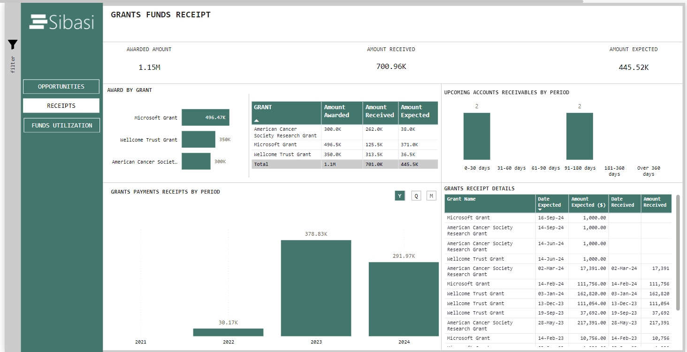Click the 61-90 days axis label
The image size is (687, 352).
546,168
